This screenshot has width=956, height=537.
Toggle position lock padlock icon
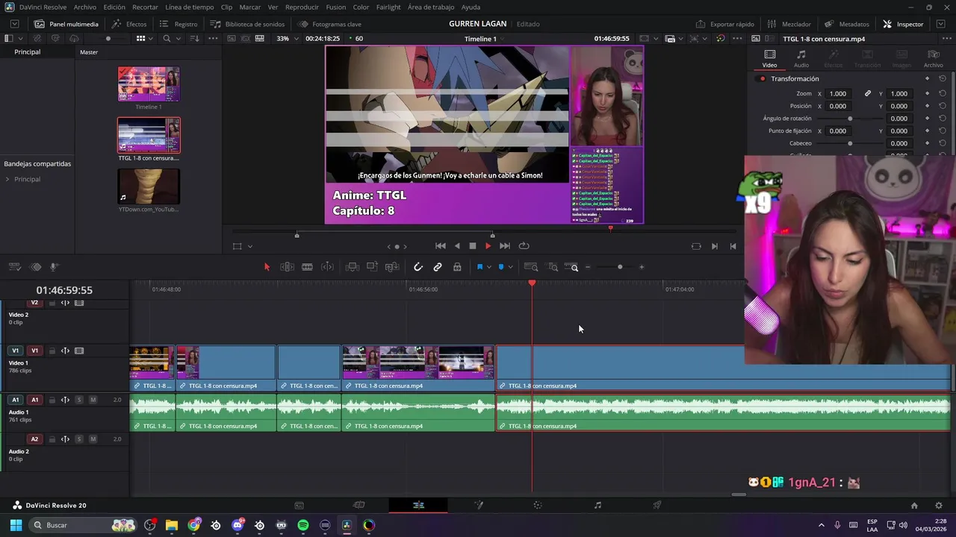(457, 267)
